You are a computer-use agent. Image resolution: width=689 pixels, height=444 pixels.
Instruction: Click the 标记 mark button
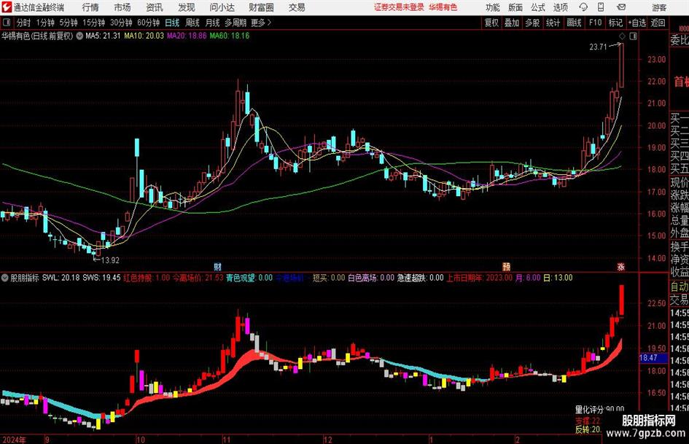(x=615, y=23)
